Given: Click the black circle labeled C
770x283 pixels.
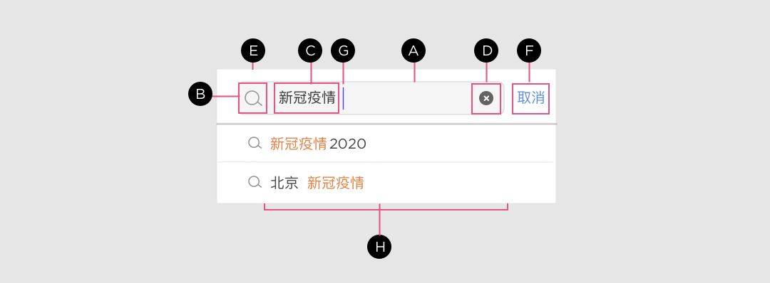Looking at the screenshot, I should pos(310,50).
